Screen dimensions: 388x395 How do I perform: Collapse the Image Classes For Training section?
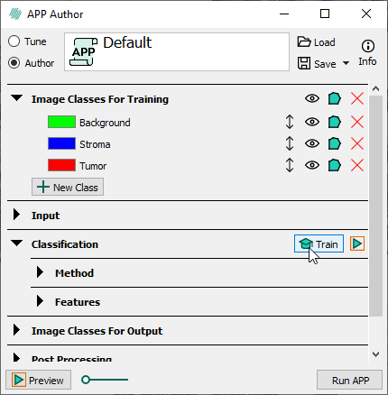click(x=17, y=98)
